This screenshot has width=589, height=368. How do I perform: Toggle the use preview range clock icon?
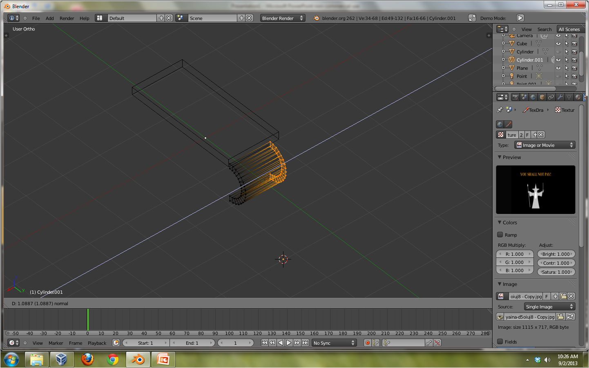(x=116, y=343)
